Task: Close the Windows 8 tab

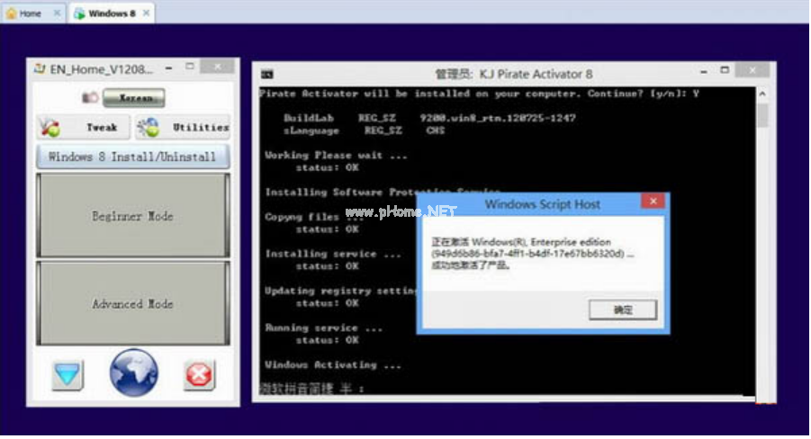Action: 146,13
